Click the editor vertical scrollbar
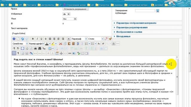Screen dimensions: 191x107 177,77
